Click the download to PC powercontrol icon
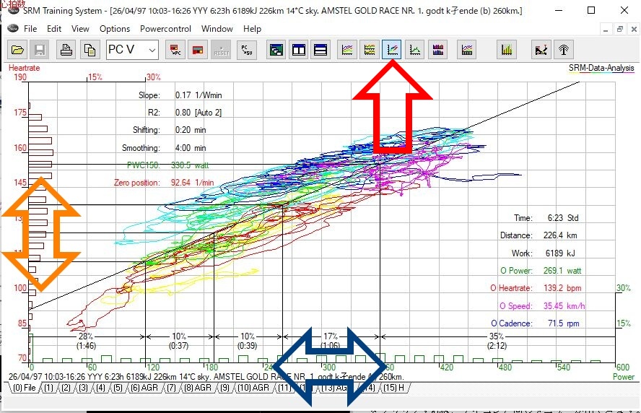 tap(175, 50)
